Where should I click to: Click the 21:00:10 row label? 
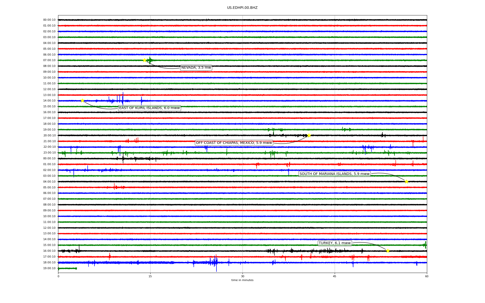tap(49, 141)
